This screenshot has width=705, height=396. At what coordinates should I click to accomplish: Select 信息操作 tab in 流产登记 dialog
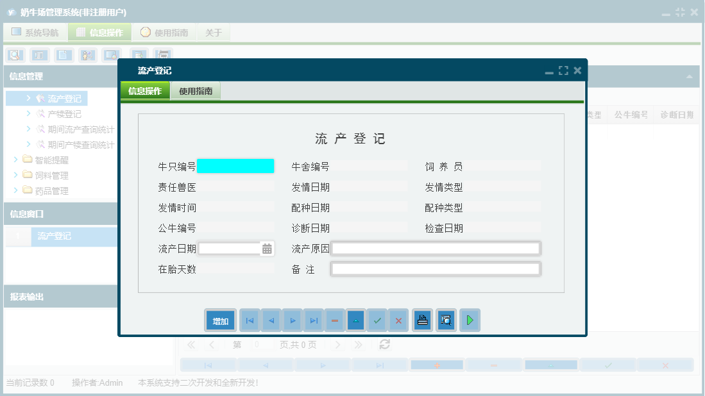[145, 91]
